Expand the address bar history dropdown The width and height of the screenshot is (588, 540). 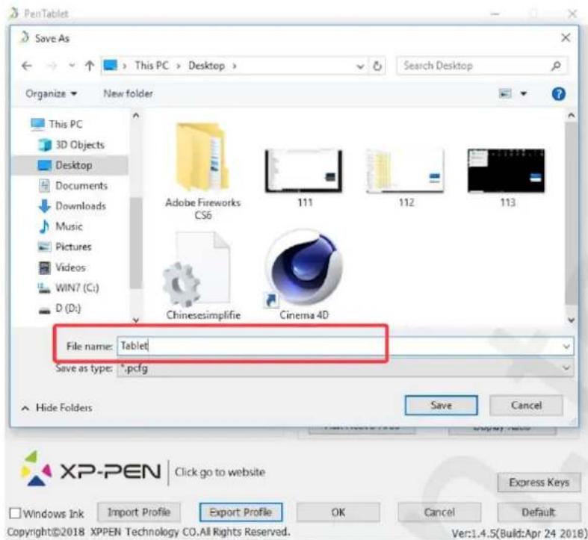click(x=360, y=66)
